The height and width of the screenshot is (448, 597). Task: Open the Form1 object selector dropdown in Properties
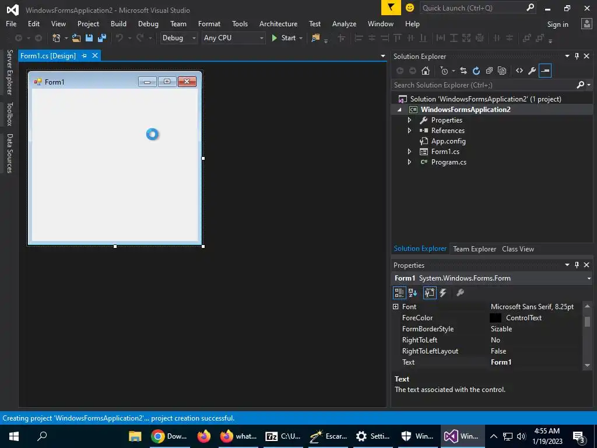[589, 278]
